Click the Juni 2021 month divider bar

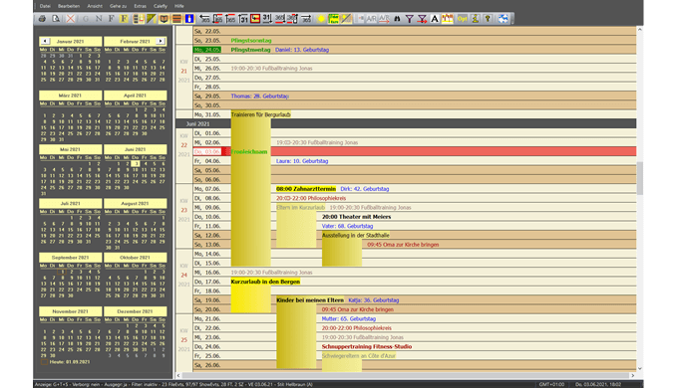406,124
